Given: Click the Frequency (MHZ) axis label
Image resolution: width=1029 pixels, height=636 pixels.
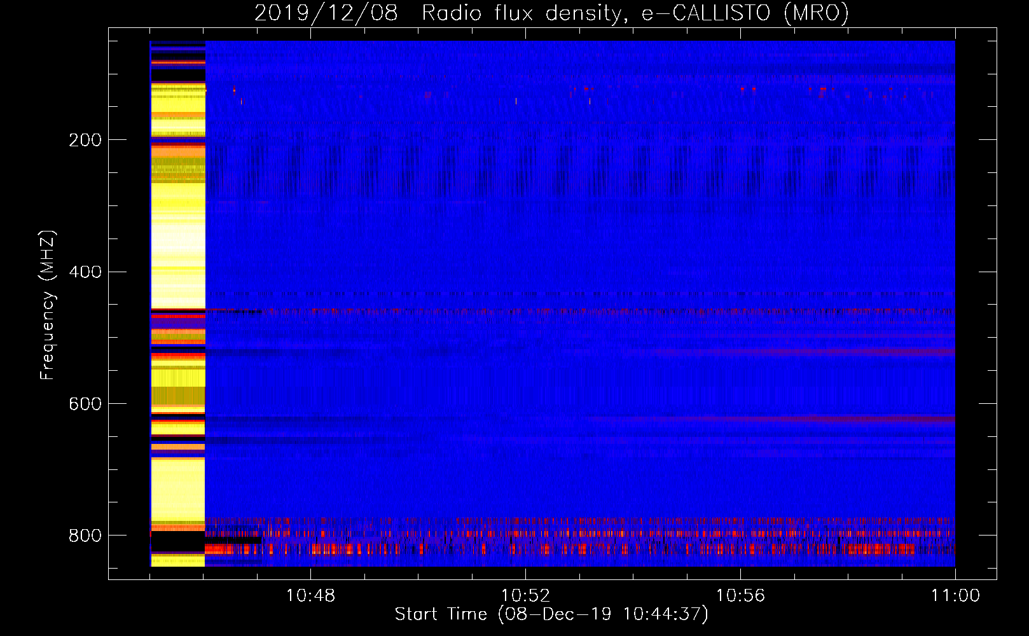Looking at the screenshot, I should (x=48, y=305).
